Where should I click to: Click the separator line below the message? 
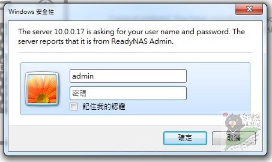[x=135, y=52]
